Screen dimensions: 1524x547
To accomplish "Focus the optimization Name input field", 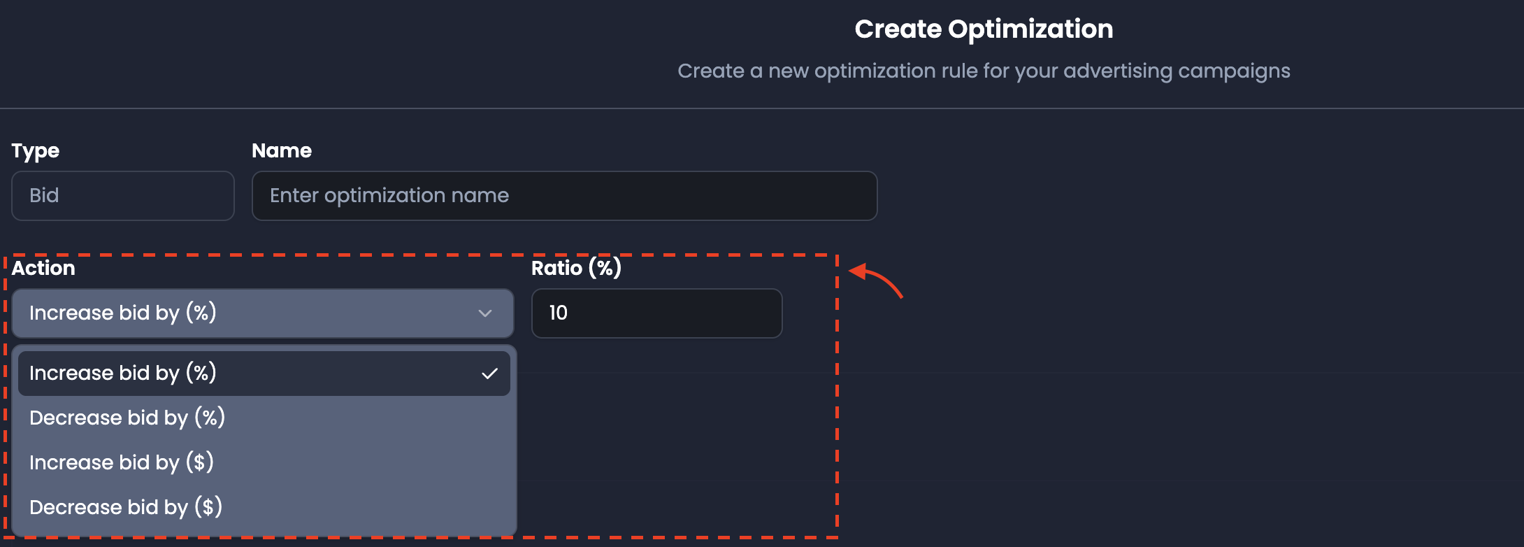I will [x=565, y=196].
